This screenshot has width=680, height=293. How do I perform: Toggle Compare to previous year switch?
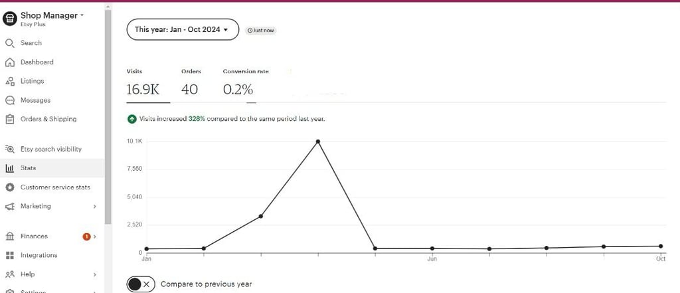pos(140,284)
